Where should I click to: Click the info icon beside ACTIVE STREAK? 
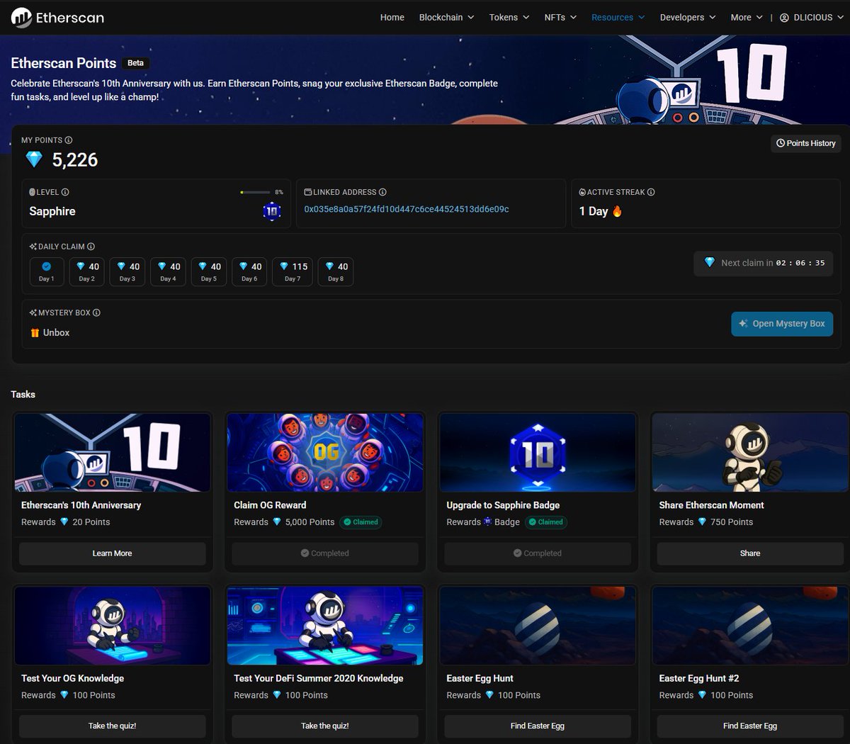click(651, 192)
